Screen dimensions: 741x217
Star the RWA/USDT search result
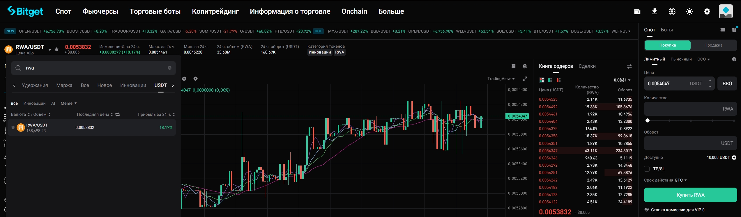point(13,127)
